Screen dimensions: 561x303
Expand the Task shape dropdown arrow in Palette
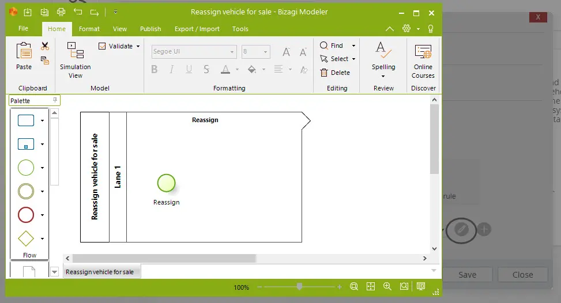pyautogui.click(x=42, y=121)
